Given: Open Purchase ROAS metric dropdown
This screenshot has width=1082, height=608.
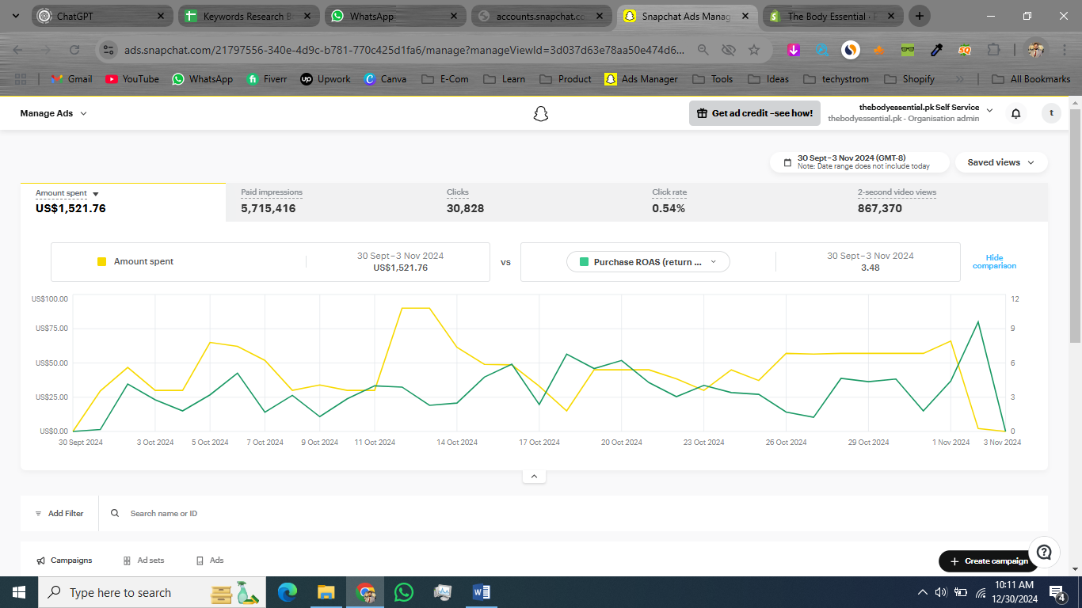Looking at the screenshot, I should (x=648, y=262).
